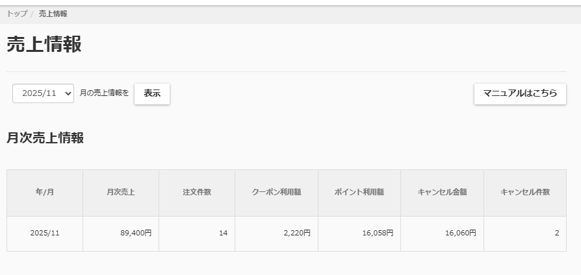Screen dimensions: 581x275
Task: Click the 16,058円 point usage value
Action: click(378, 233)
